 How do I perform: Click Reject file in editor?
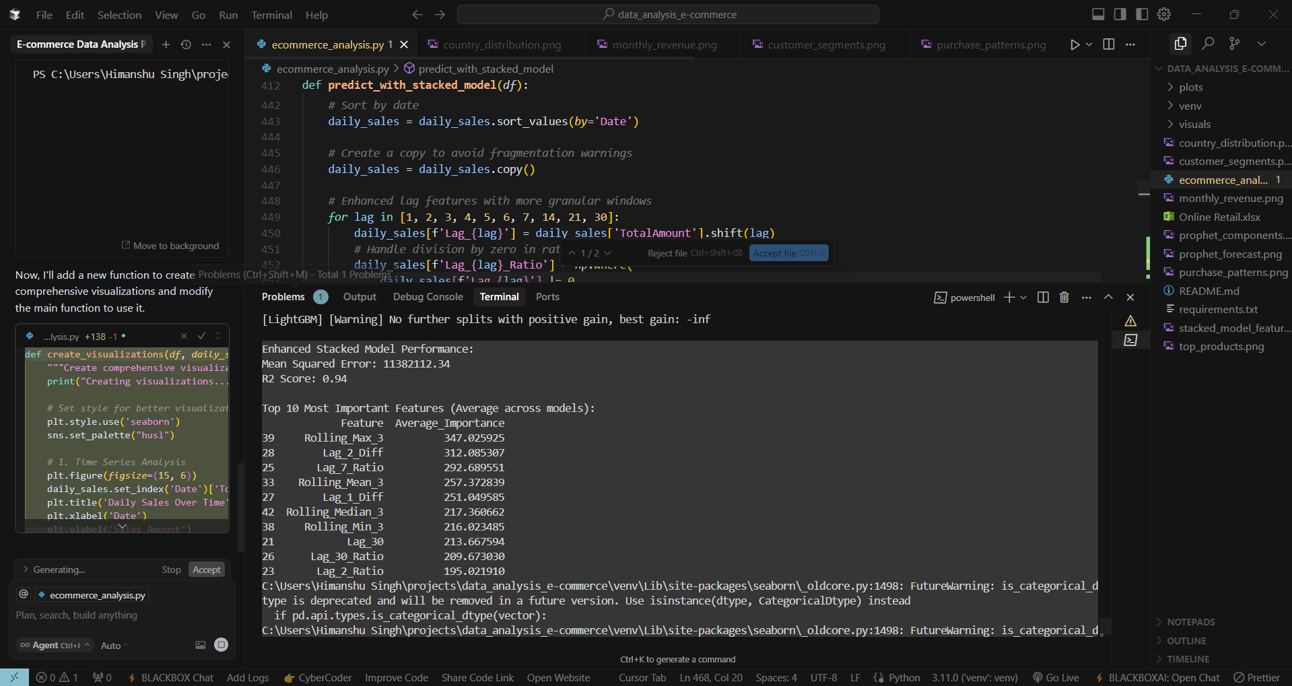click(694, 253)
